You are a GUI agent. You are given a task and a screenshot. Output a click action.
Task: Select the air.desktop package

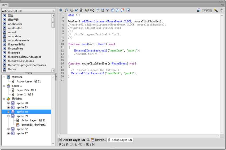pos(15,28)
